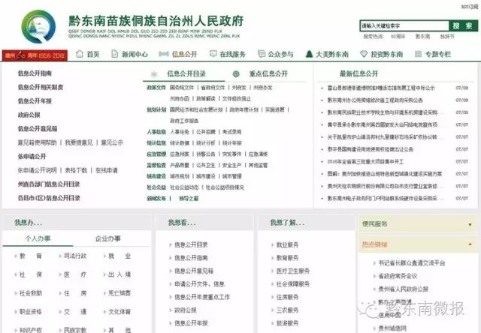Viewport: 481px width, 333px height.
Task: Open 公众参与 menu
Action: click(280, 54)
